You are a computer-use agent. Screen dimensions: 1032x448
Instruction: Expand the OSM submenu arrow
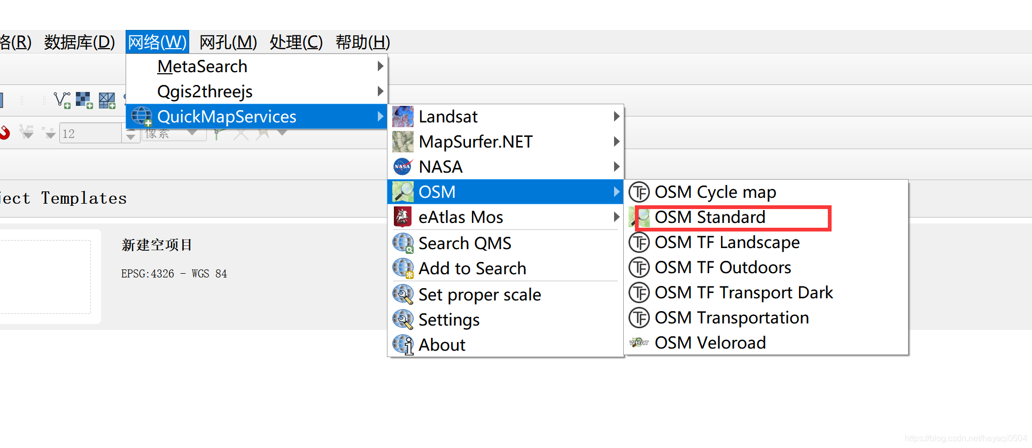point(616,192)
